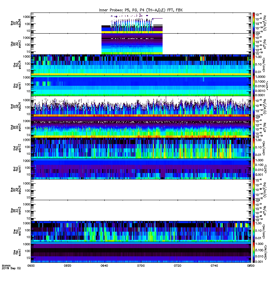
Task: Select the 0700 time axis label
Action: click(141, 266)
